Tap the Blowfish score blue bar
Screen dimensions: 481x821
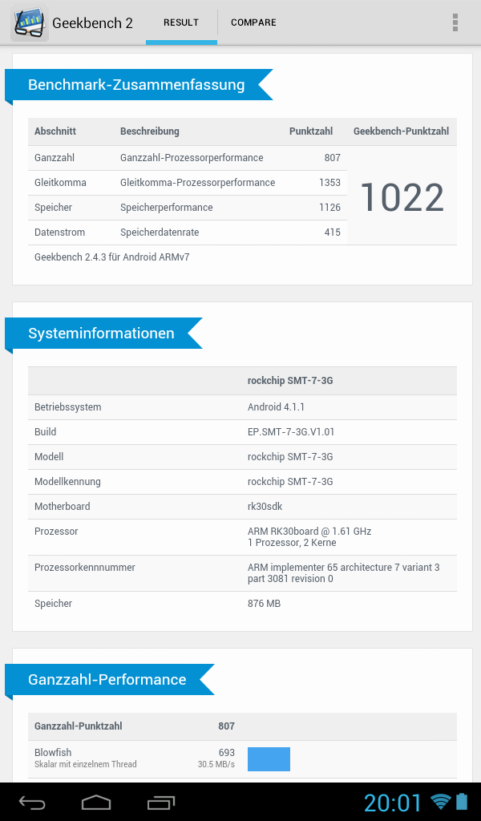[x=269, y=759]
